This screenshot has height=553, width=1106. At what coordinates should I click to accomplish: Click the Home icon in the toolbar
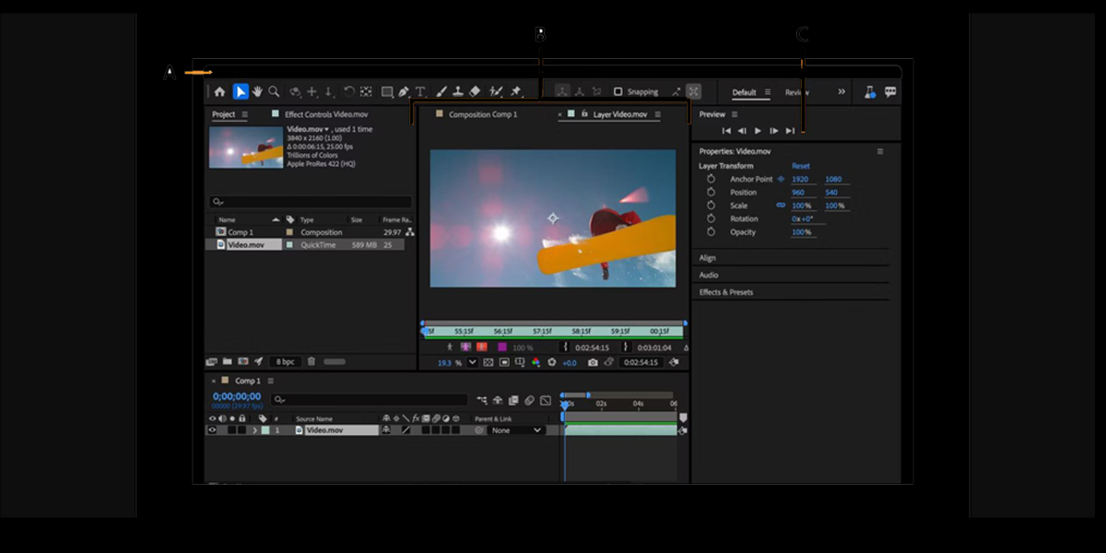pyautogui.click(x=219, y=91)
